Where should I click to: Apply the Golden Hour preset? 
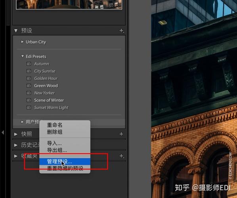pos(46,78)
